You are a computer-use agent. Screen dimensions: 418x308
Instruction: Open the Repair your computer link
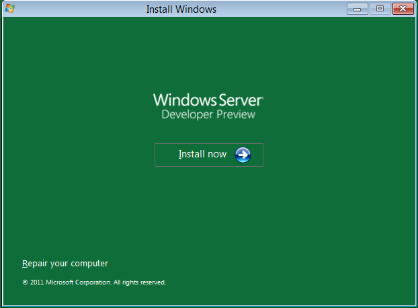coord(65,264)
